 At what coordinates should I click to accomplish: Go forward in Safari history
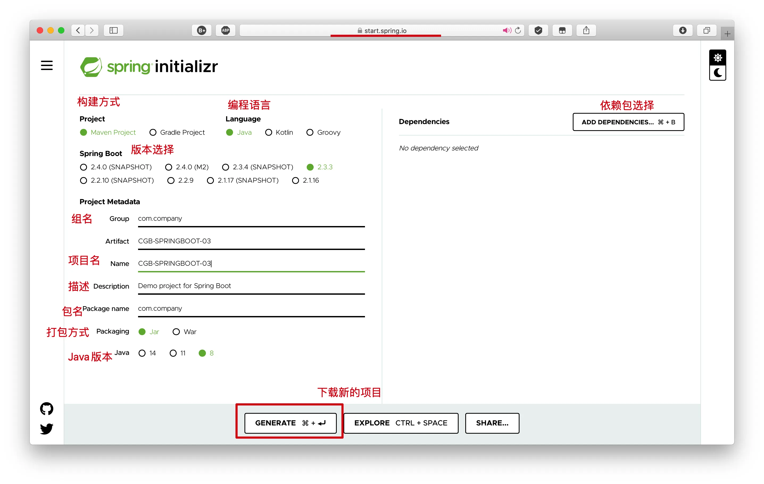coord(92,31)
